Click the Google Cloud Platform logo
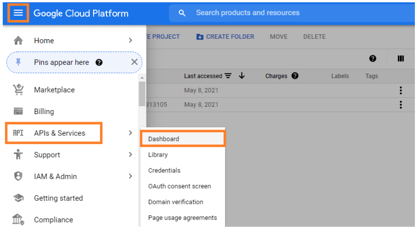The image size is (419, 240). point(81,13)
